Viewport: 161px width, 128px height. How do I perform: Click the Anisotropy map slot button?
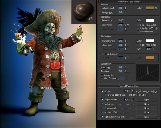128,67
